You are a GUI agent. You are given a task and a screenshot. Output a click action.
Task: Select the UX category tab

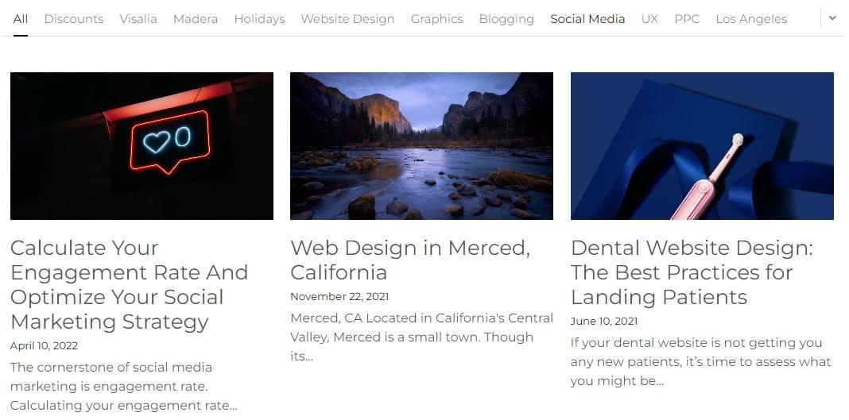click(x=649, y=19)
